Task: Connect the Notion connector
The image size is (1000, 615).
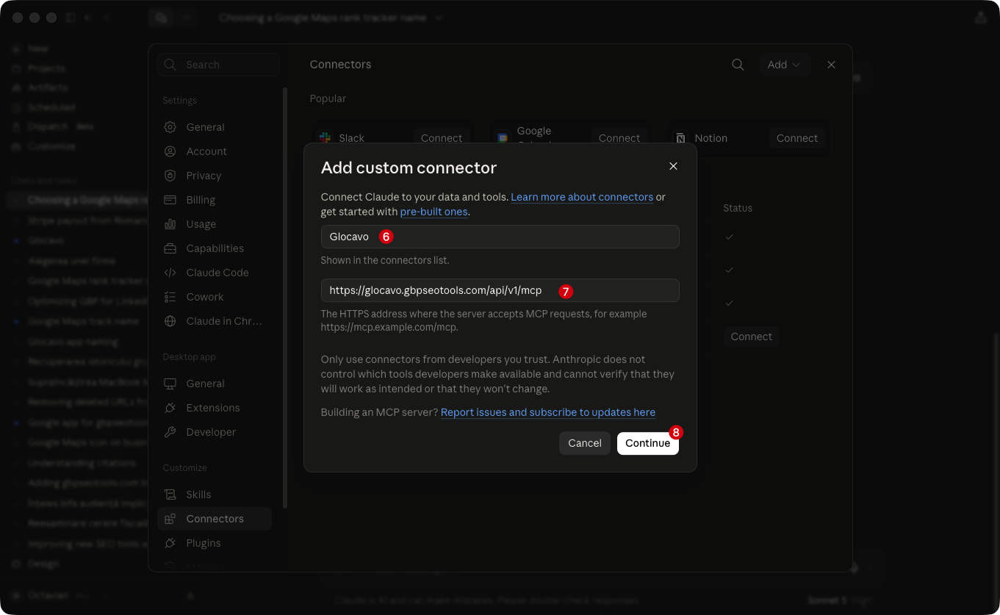Action: 797,138
